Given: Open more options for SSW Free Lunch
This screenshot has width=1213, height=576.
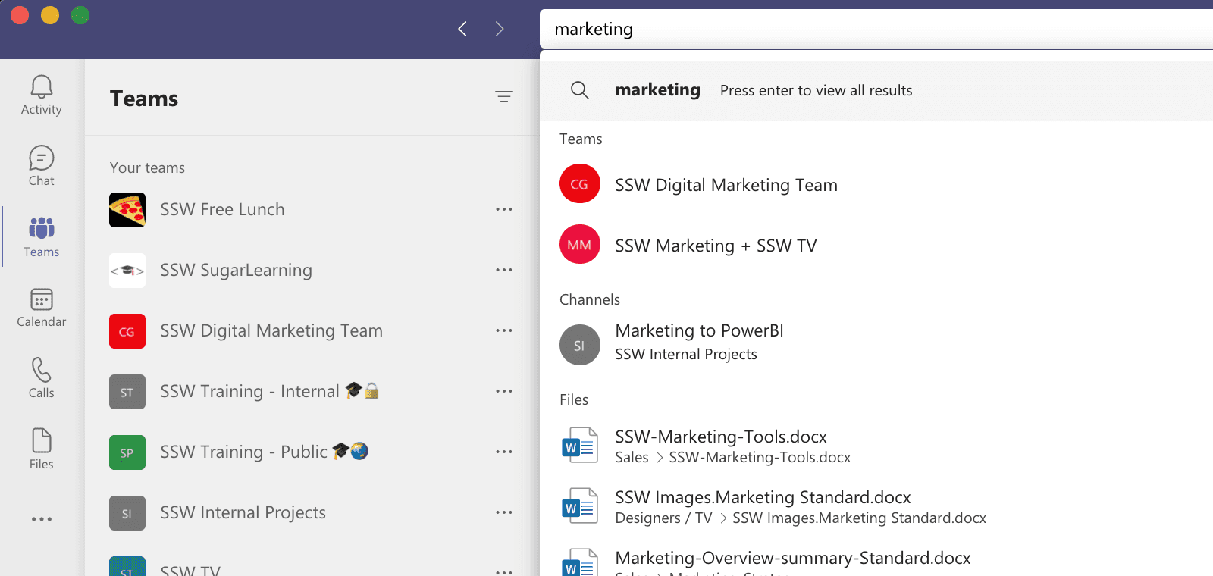Looking at the screenshot, I should (x=503, y=209).
